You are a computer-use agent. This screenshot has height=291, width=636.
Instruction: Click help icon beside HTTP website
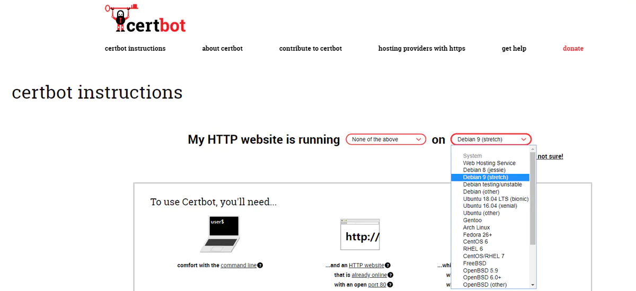click(x=388, y=266)
